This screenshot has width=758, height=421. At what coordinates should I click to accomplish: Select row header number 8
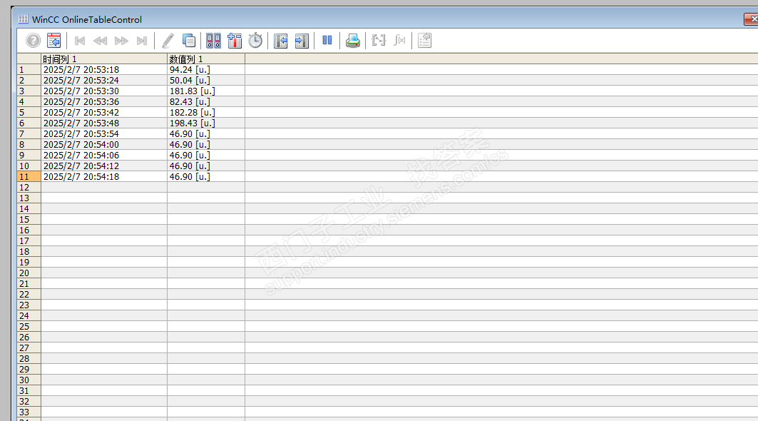click(29, 144)
